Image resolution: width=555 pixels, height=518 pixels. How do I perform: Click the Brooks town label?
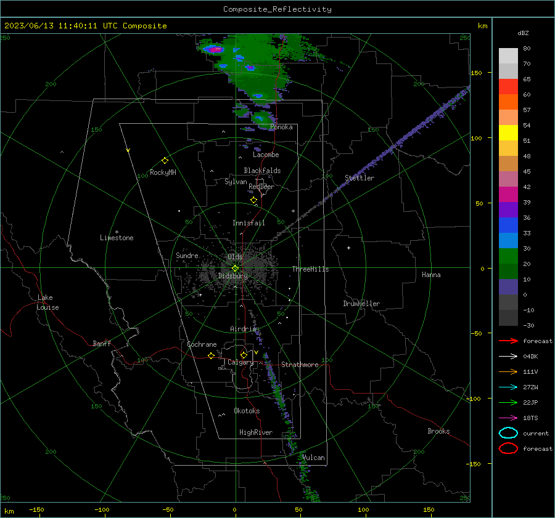438,431
